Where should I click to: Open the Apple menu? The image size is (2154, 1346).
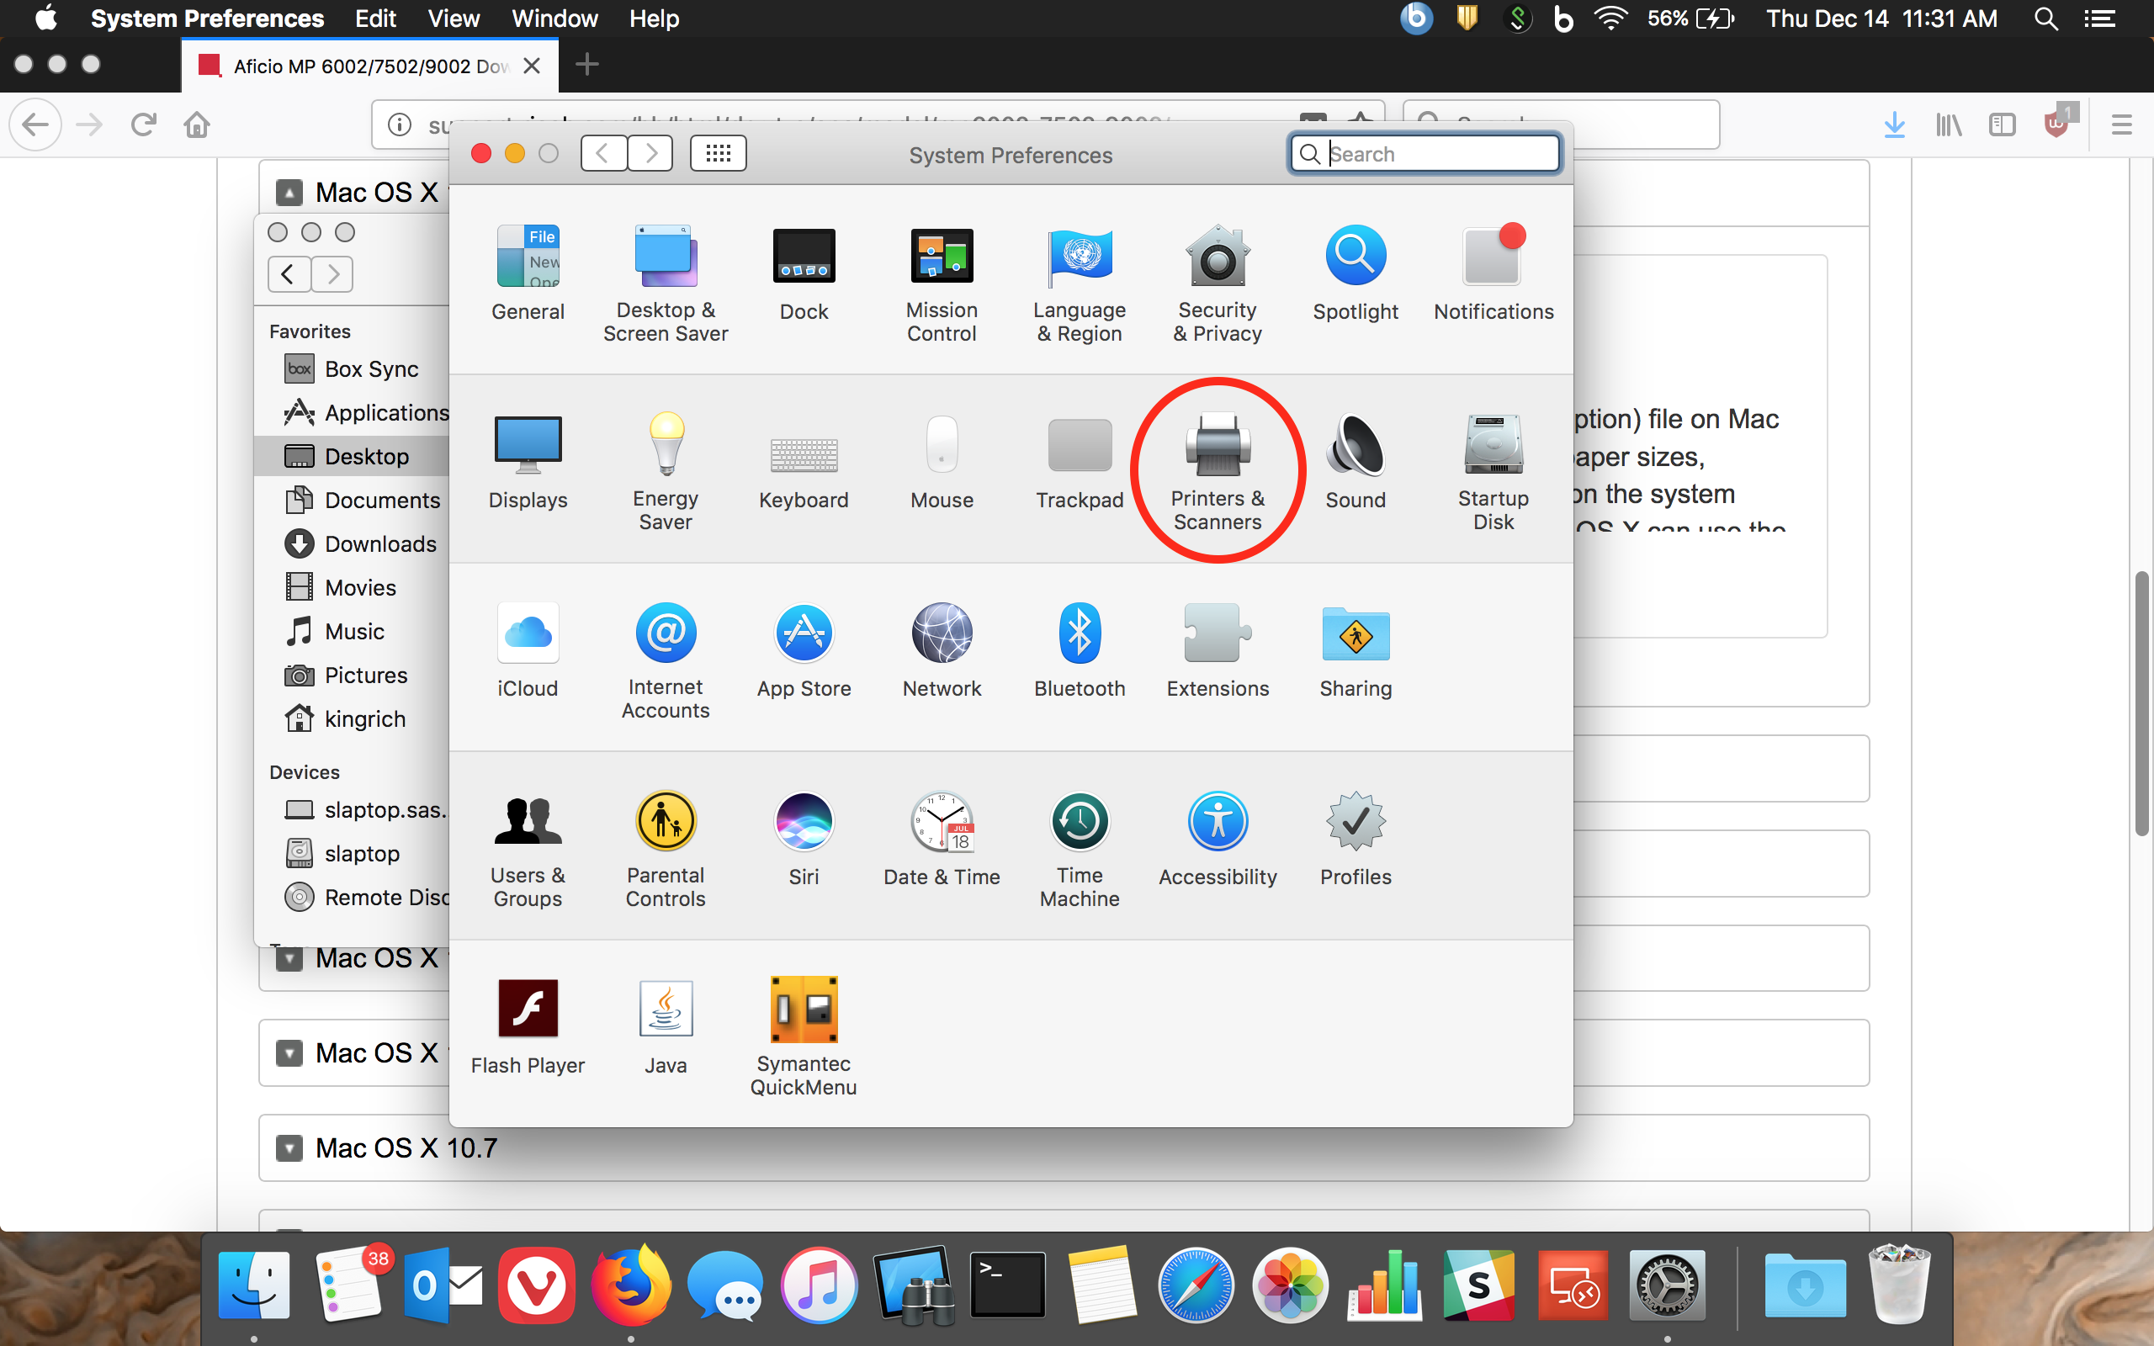45,19
